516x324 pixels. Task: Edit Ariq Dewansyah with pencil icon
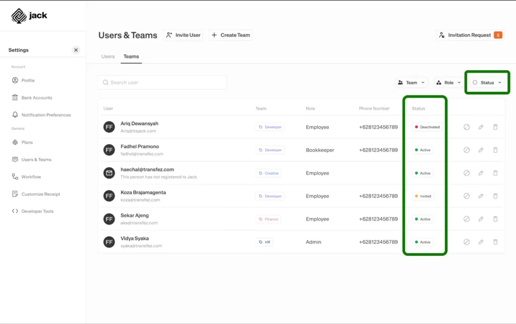pyautogui.click(x=481, y=127)
